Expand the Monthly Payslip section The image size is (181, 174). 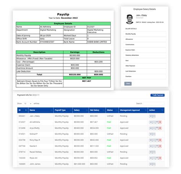coord(145,34)
